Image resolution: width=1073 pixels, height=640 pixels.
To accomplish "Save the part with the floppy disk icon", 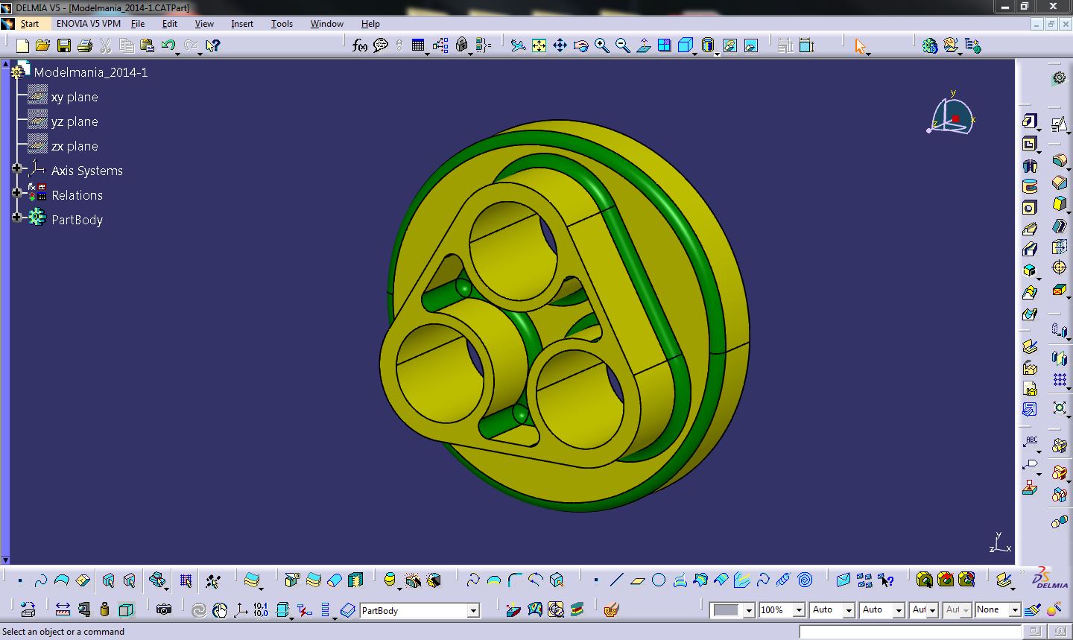I will click(x=64, y=45).
